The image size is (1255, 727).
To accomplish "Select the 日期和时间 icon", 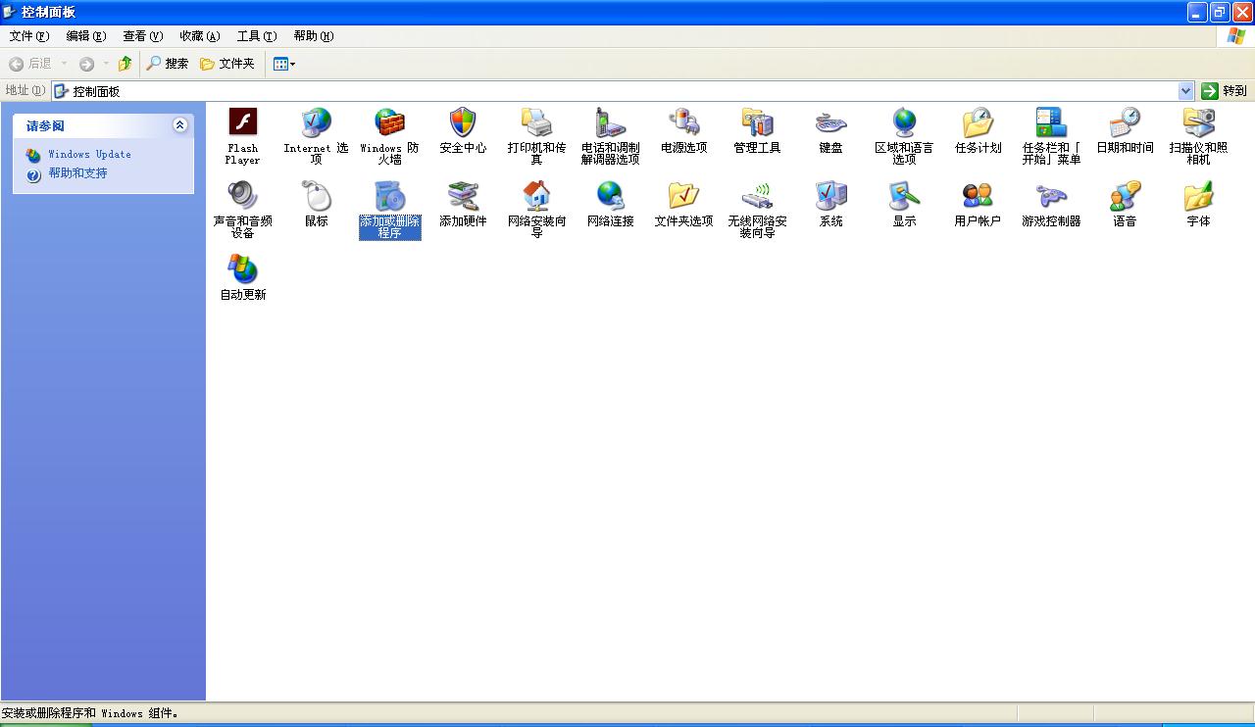I will click(x=1125, y=122).
